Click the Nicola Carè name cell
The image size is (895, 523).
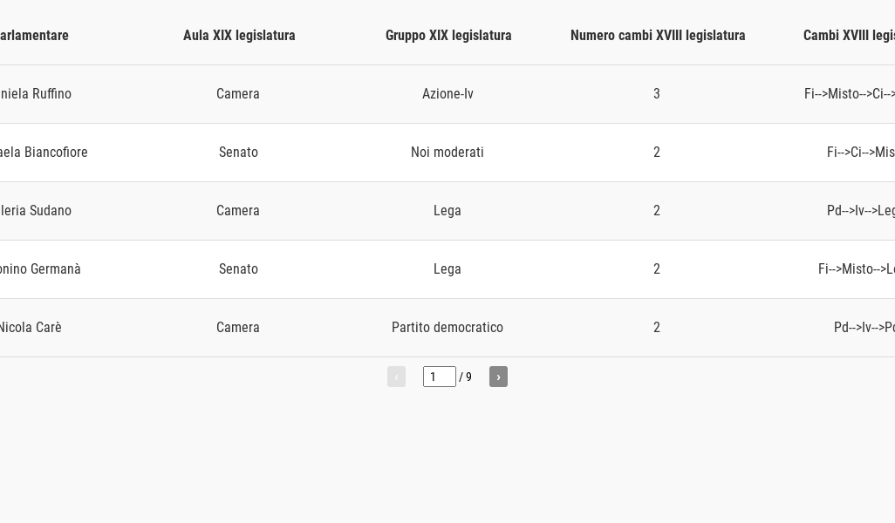point(31,328)
